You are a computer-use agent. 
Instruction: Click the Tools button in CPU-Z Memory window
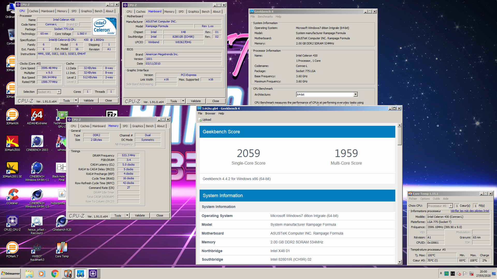pyautogui.click(x=118, y=215)
